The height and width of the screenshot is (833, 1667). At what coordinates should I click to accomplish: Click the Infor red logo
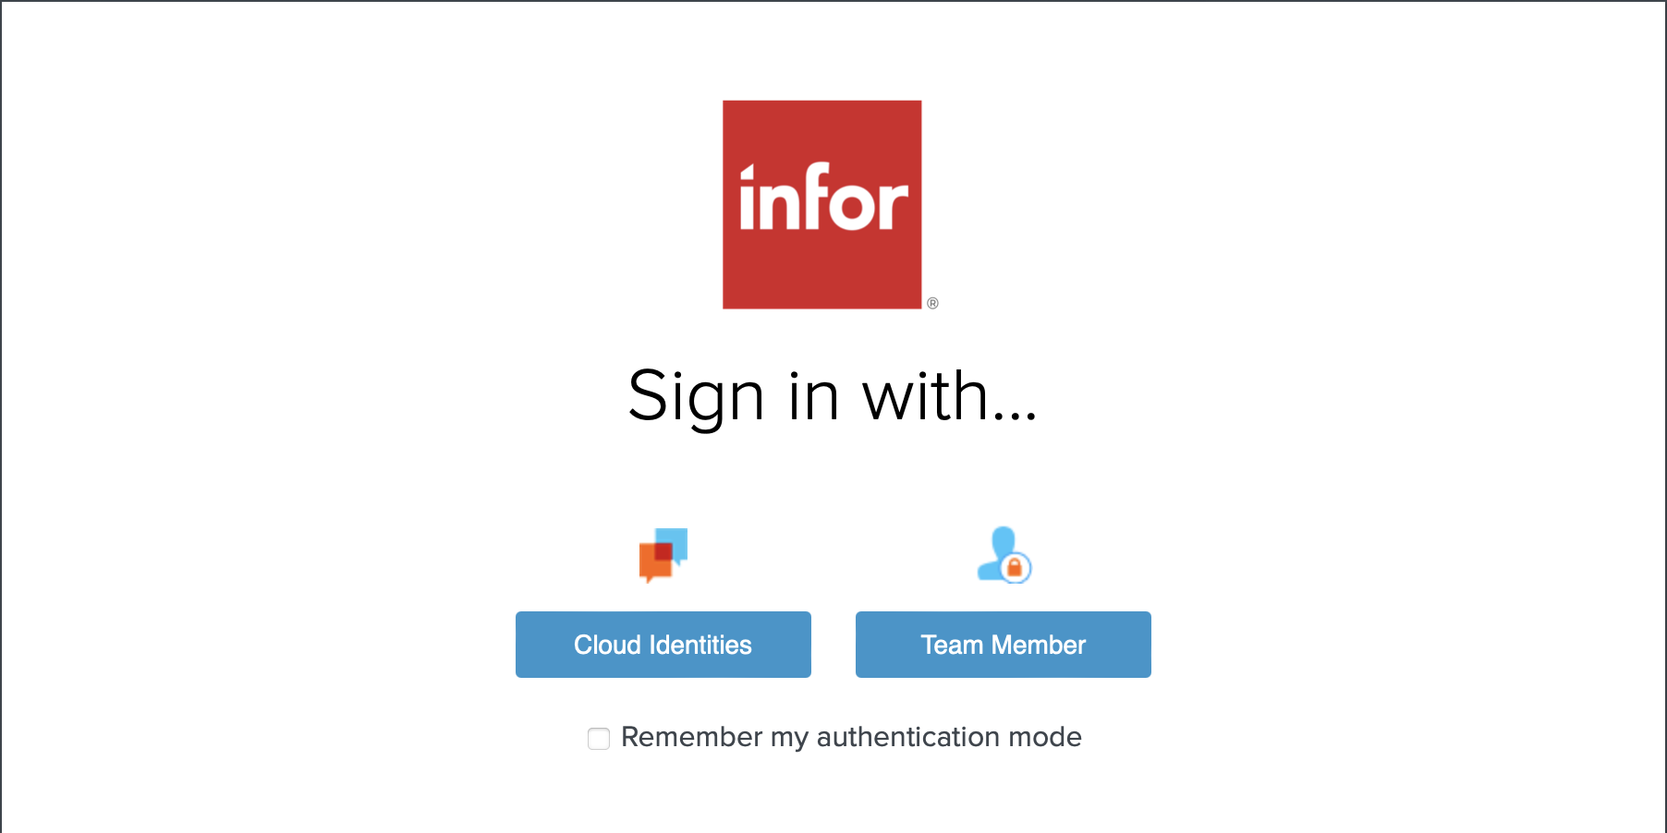coord(822,204)
